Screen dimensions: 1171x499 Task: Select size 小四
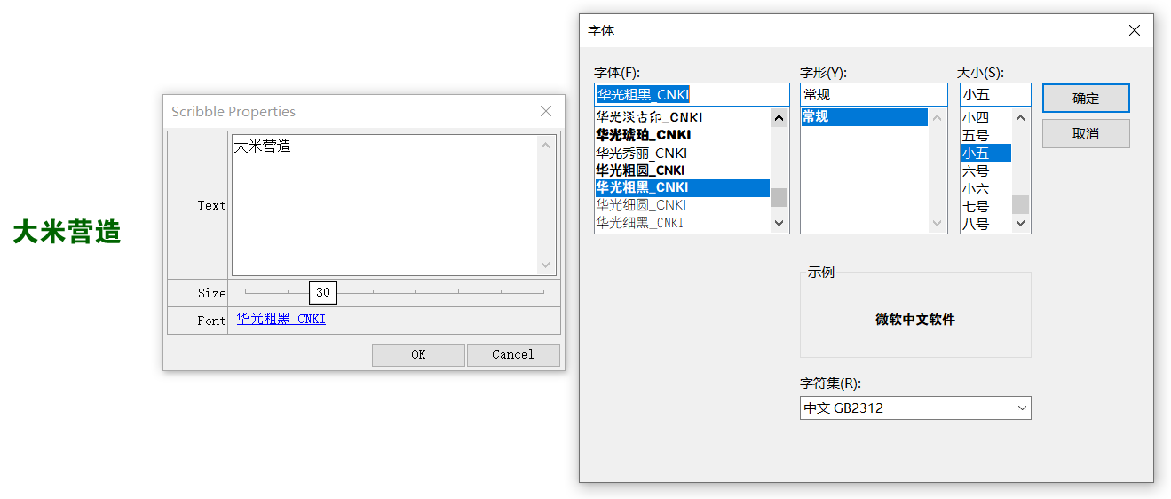click(x=985, y=117)
